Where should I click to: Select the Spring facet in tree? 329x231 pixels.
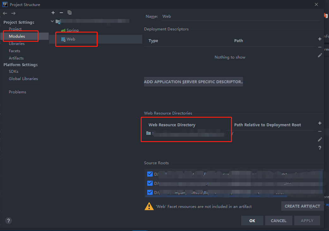point(72,30)
